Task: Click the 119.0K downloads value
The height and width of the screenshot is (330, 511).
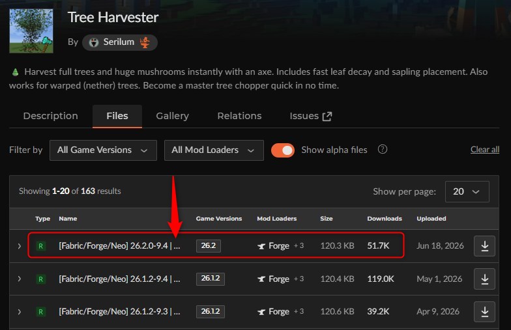Action: pyautogui.click(x=381, y=279)
